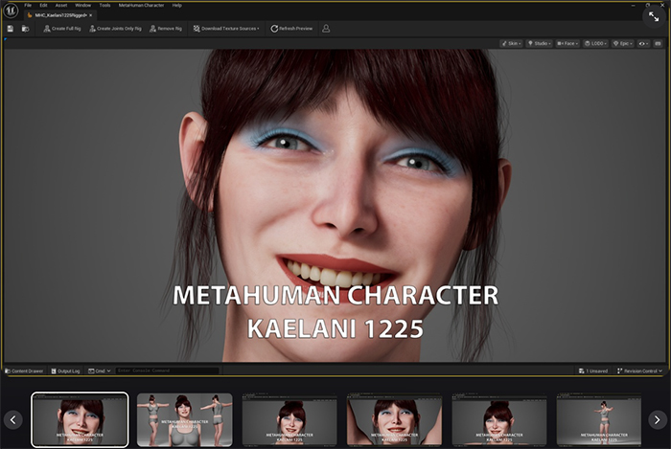Select the third thumbnail with hair bun
This screenshot has height=449, width=671.
(289, 419)
